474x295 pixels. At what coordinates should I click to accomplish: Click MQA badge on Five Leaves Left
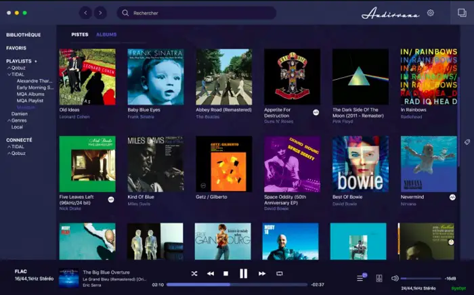(111, 200)
